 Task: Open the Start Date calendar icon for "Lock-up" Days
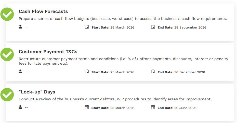[87, 107]
